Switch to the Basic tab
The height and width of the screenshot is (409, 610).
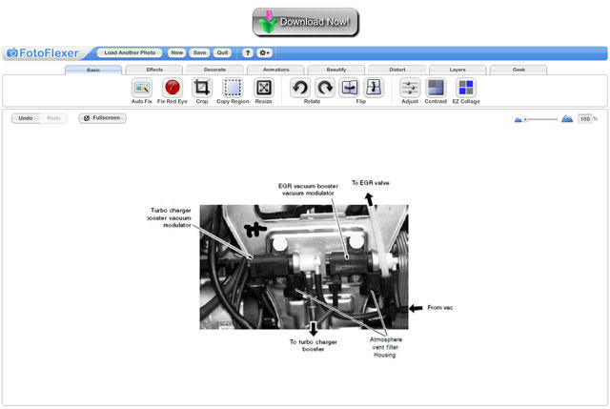(x=93, y=70)
